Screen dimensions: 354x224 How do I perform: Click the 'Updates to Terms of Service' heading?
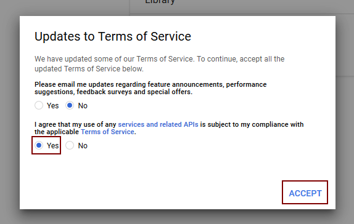113,36
